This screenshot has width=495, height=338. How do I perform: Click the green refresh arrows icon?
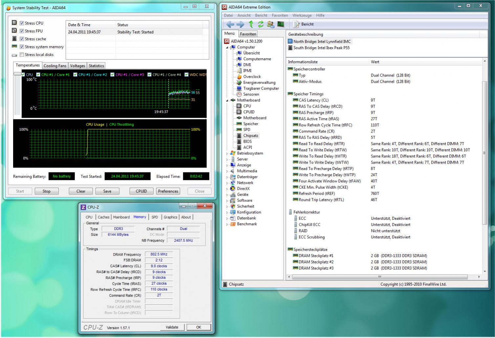[x=261, y=24]
